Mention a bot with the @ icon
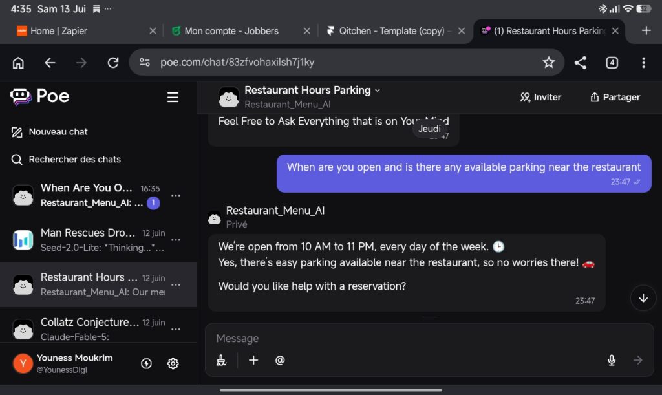Screen dimensions: 662x395 click(280, 360)
